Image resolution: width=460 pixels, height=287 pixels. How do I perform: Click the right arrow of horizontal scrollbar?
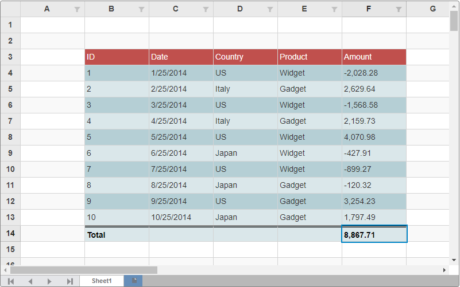(444, 270)
